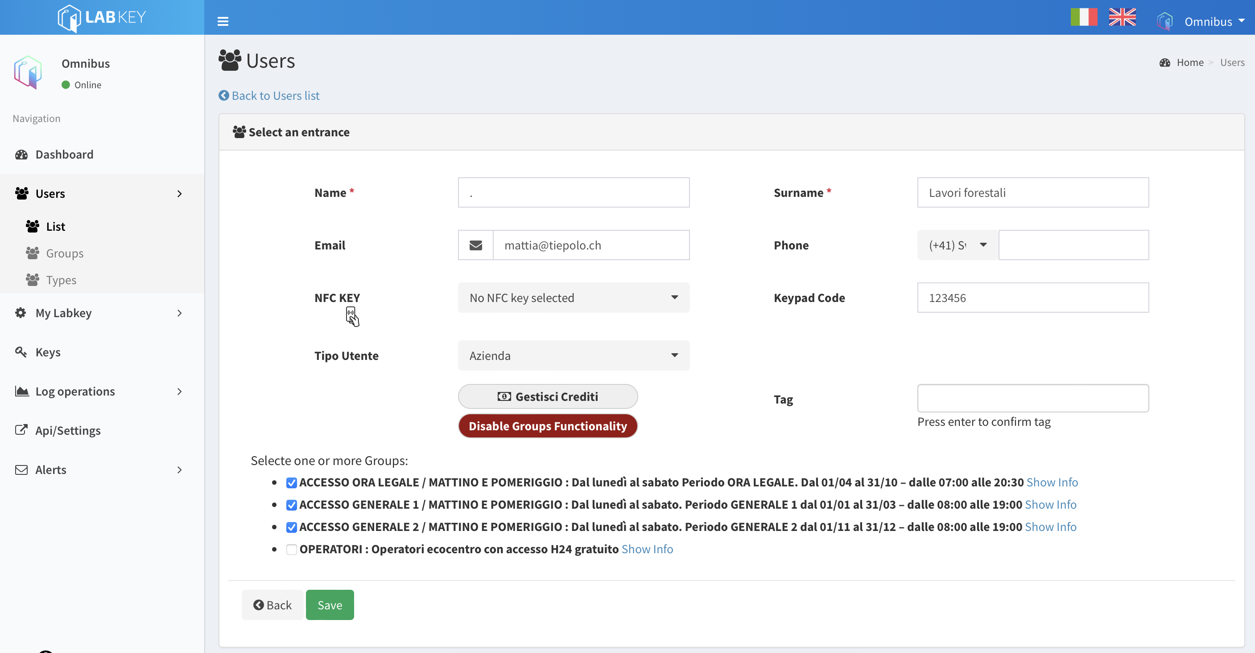Viewport: 1255px width, 653px height.
Task: Uncheck the ACCESSO ORA LEGALE group
Action: [x=291, y=483]
